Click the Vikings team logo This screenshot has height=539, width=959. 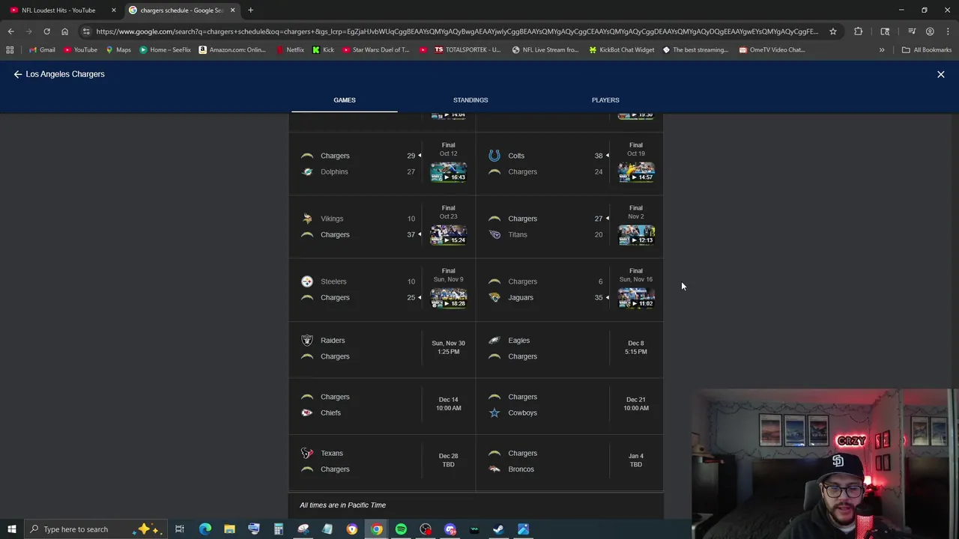(306, 219)
